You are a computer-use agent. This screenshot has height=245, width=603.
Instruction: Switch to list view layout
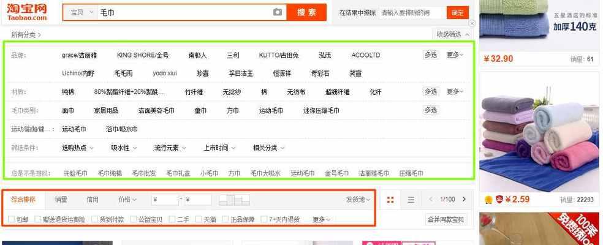coord(411,200)
